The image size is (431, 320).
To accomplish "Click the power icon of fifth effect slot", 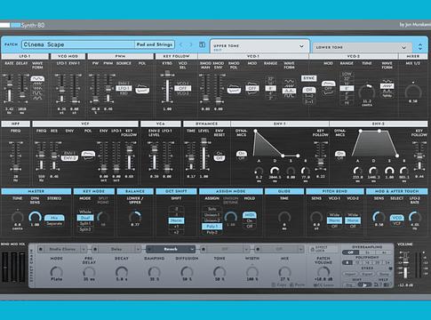I will click(x=258, y=249).
